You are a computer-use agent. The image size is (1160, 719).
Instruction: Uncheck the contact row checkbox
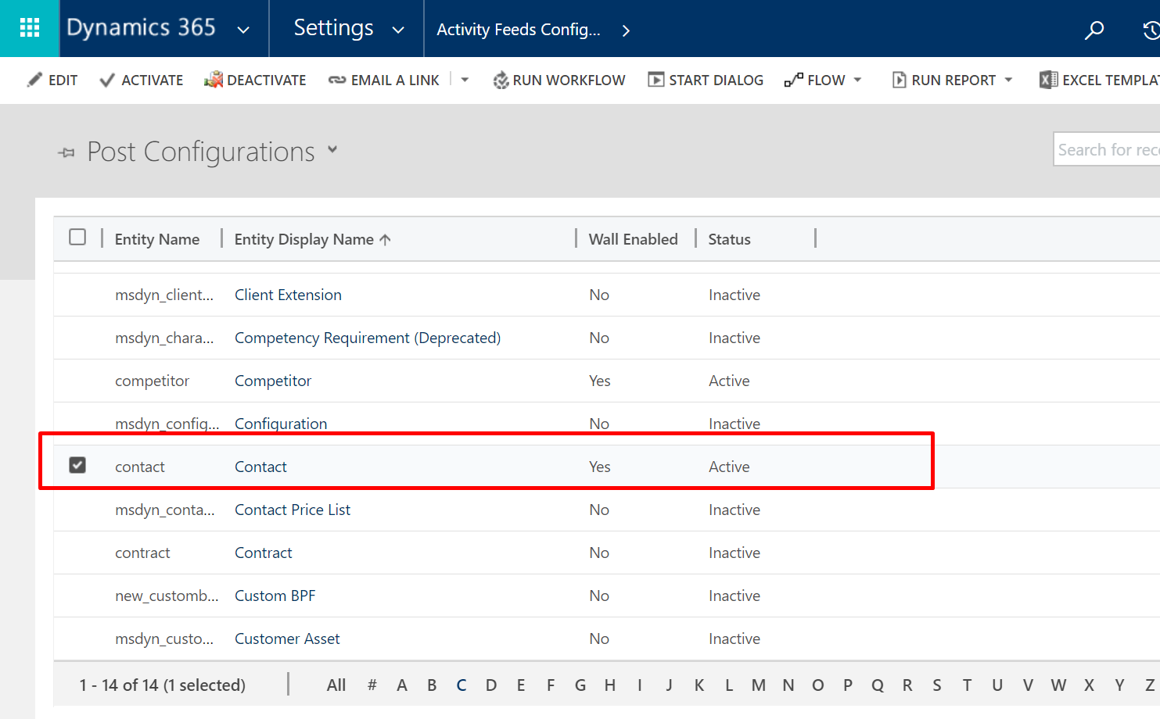click(x=77, y=465)
